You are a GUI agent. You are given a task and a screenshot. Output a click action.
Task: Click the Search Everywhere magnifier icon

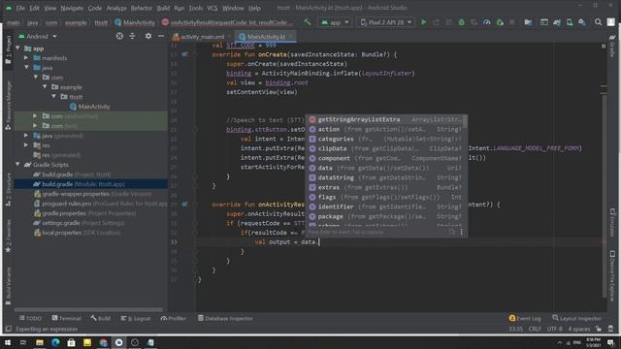[x=598, y=22]
